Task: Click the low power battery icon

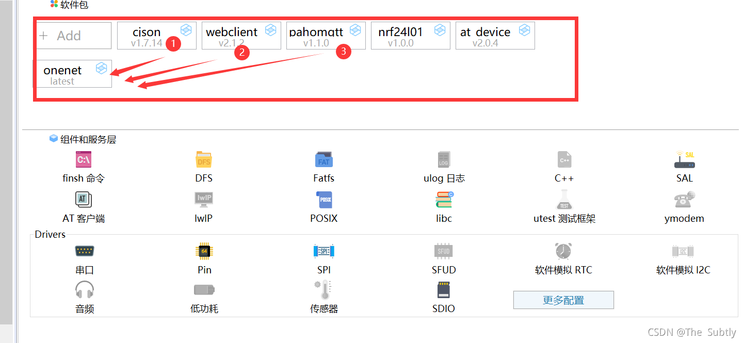Action: [204, 290]
